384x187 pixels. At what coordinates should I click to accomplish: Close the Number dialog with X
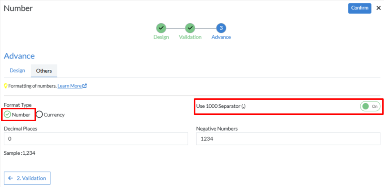click(x=378, y=8)
